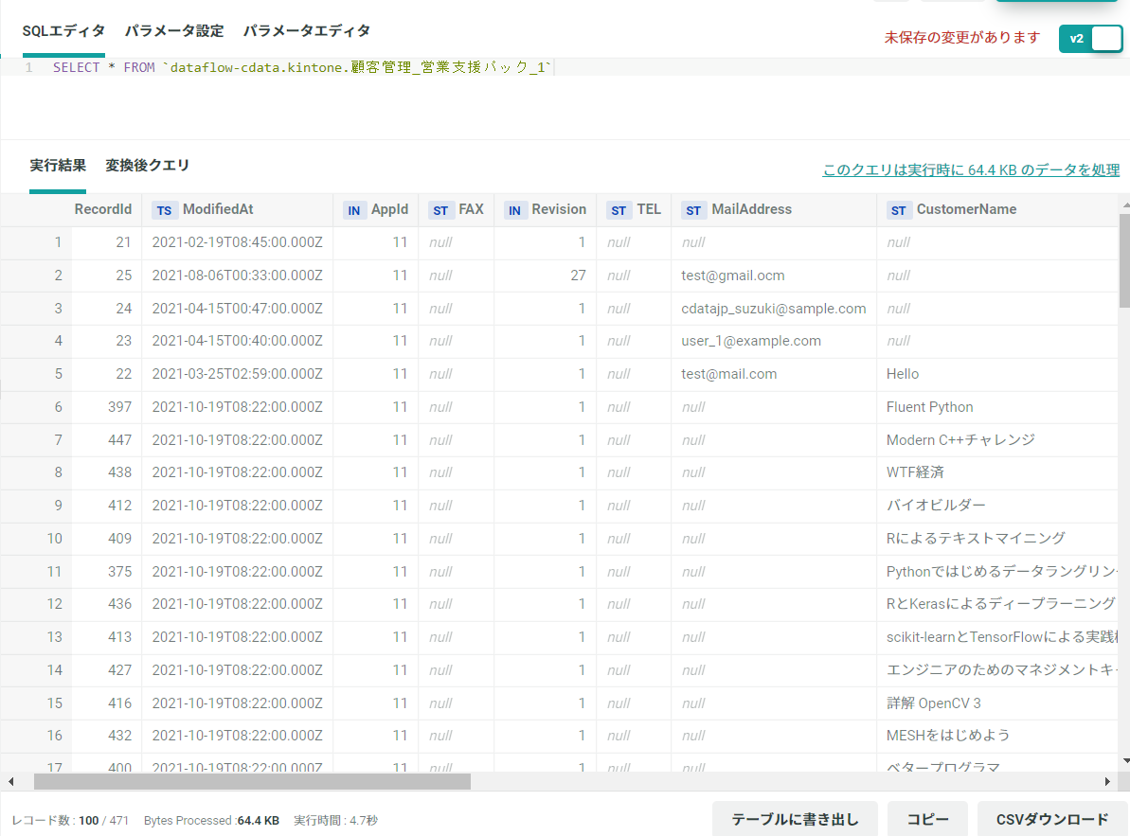
Task: Click the ST type badge beside FAX
Action: click(440, 210)
